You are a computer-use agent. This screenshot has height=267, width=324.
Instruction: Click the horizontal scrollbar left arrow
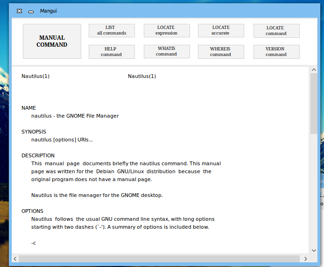point(15,259)
